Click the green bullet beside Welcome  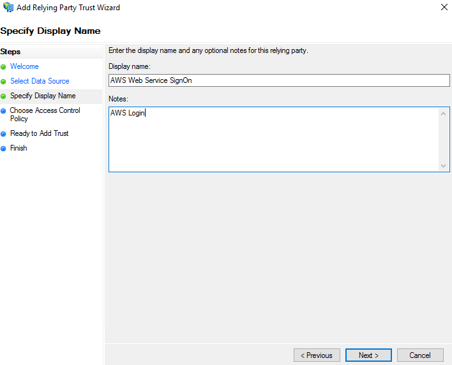pos(4,67)
